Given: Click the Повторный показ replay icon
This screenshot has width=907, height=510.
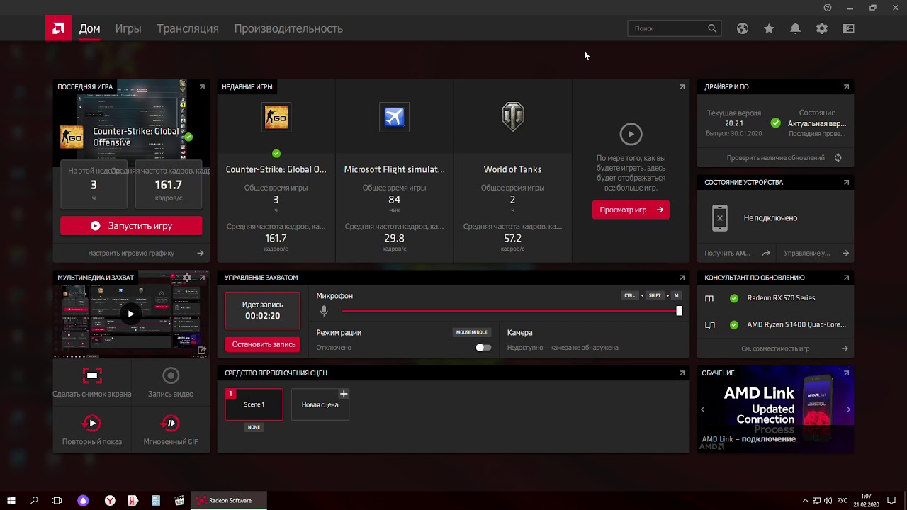Looking at the screenshot, I should coord(92,424).
